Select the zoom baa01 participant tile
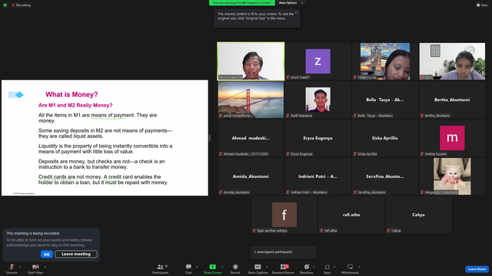492x276 pixels. tap(317, 61)
